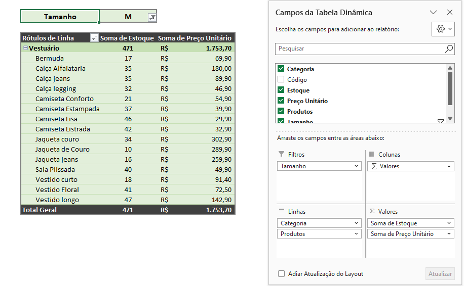Viewport: 464px width, 286px height.
Task: Click in the Pesquisar field
Action: [x=360, y=49]
